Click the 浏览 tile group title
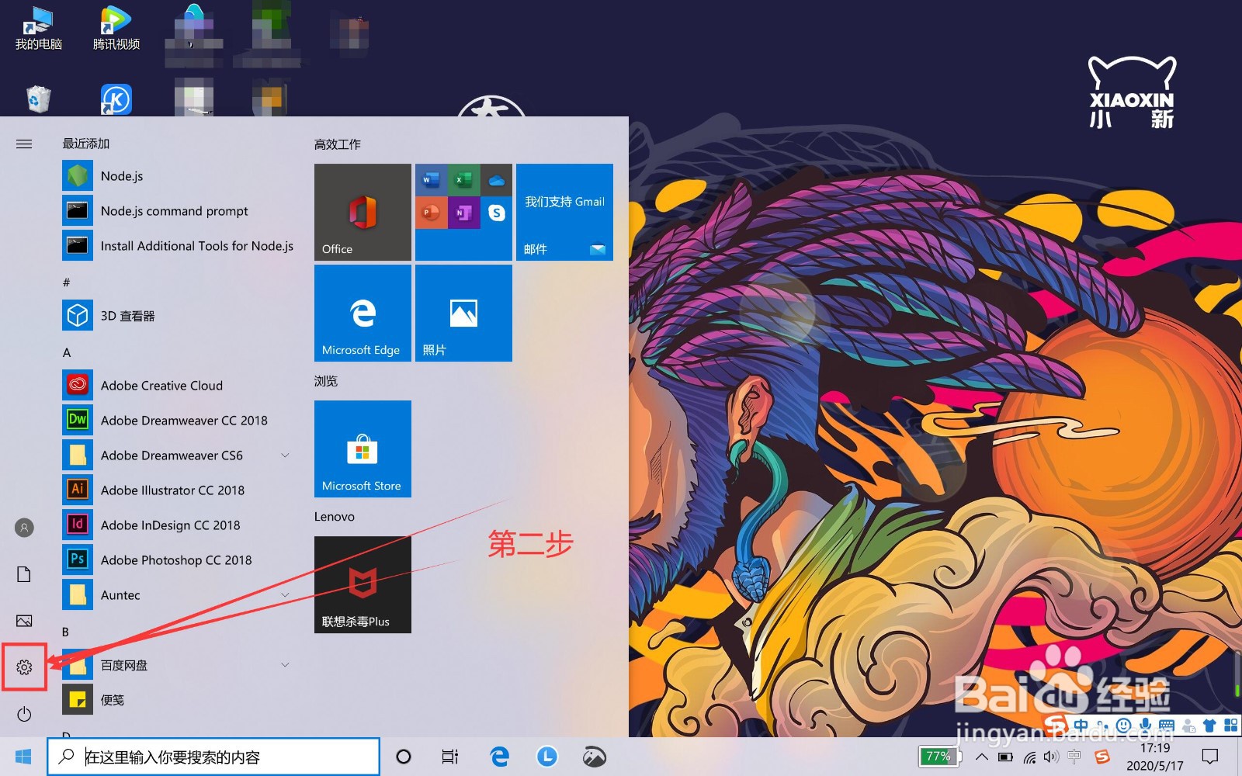 click(x=326, y=381)
